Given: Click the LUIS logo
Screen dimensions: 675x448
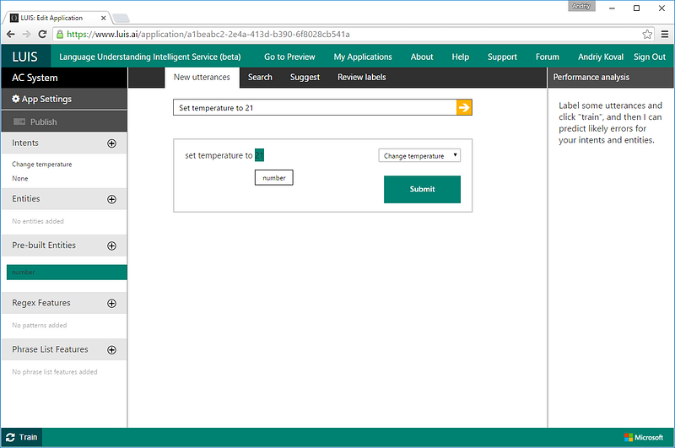Looking at the screenshot, I should 25,57.
